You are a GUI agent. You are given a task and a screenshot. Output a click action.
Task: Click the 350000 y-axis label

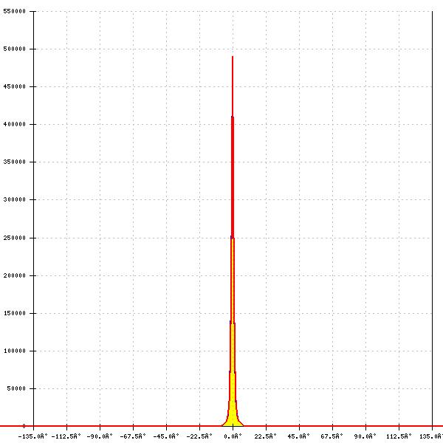tap(15, 162)
